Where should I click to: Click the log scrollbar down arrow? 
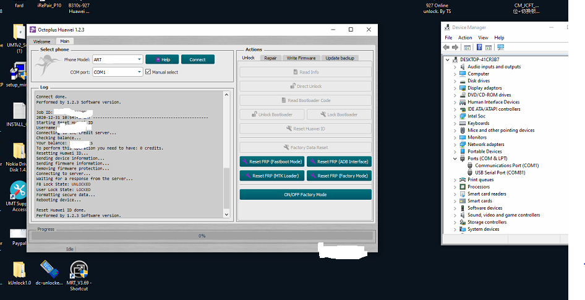coord(226,214)
